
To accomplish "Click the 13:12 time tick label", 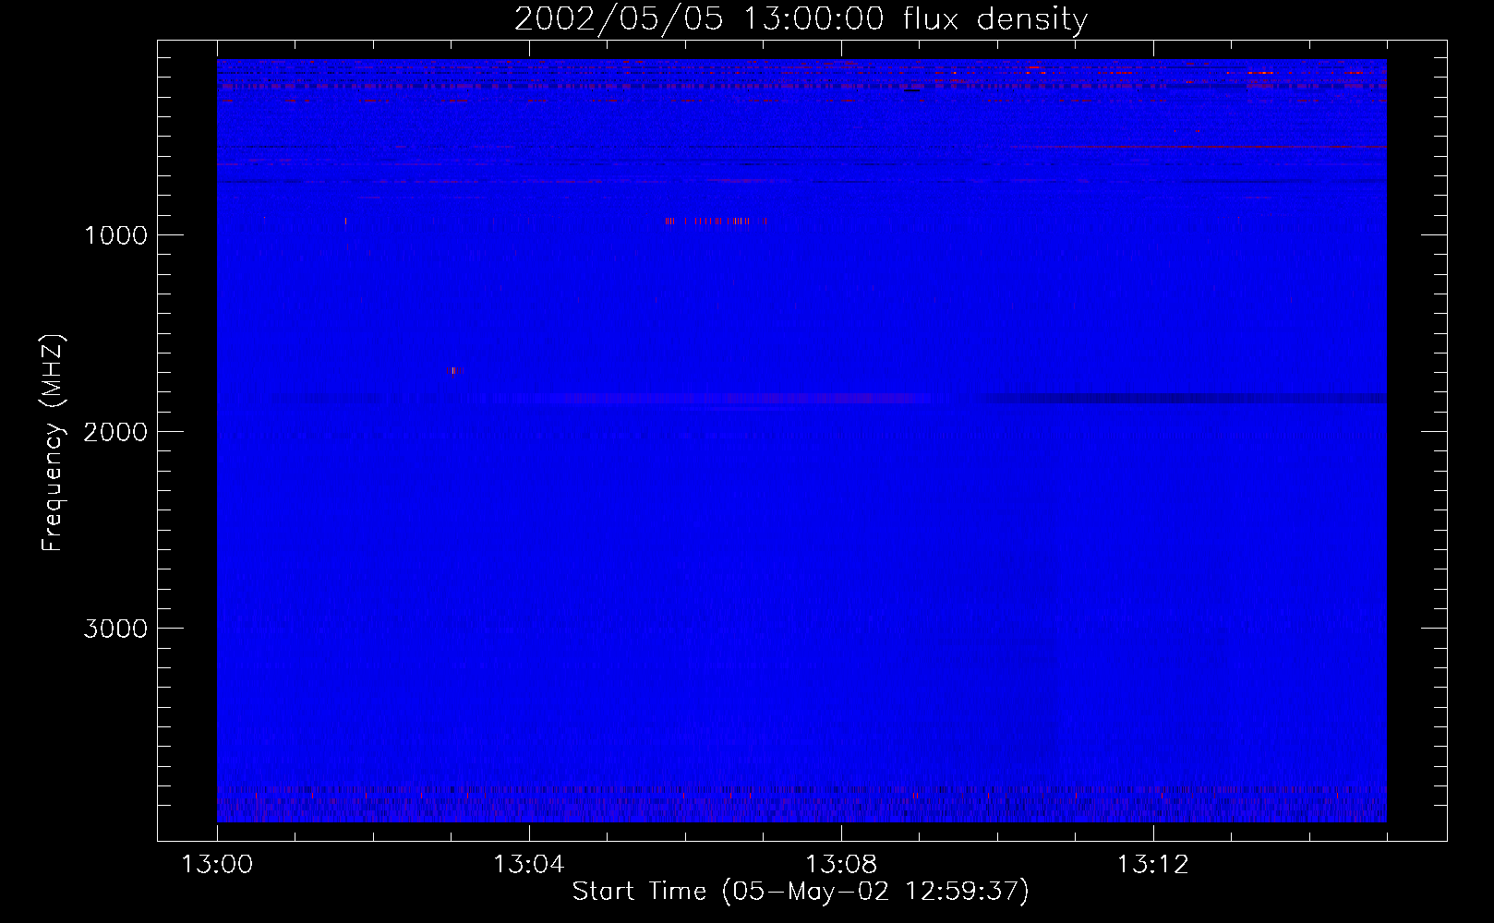I will tap(1152, 865).
